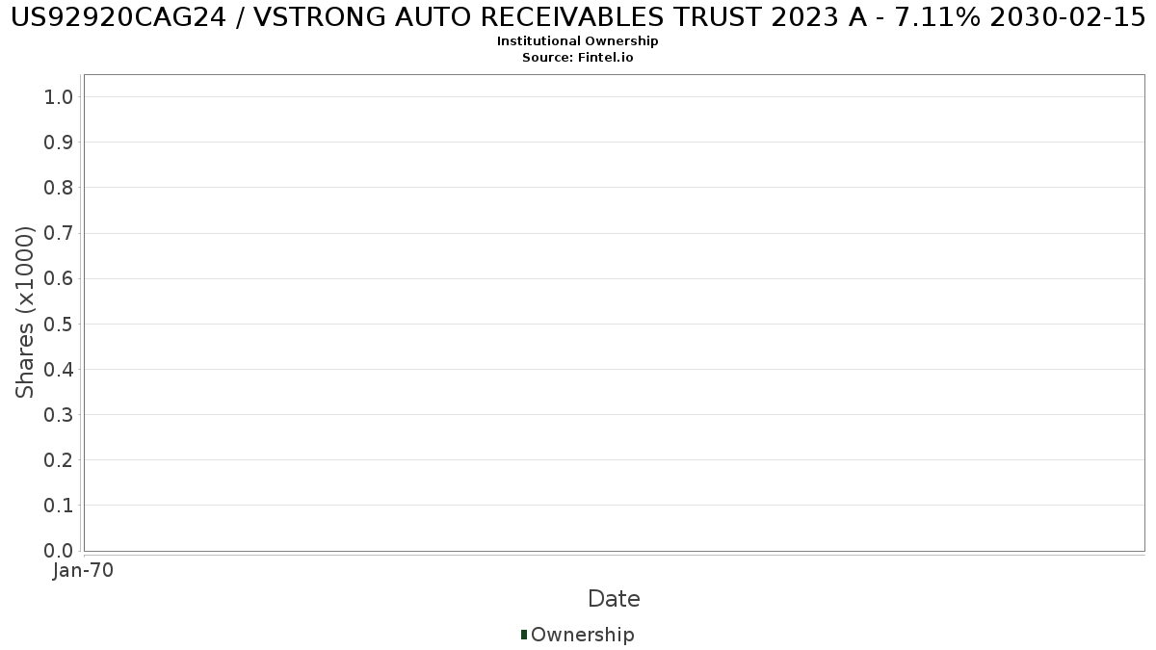The image size is (1156, 650).
Task: Click the 1.0 y-axis tick label
Action: tap(59, 96)
